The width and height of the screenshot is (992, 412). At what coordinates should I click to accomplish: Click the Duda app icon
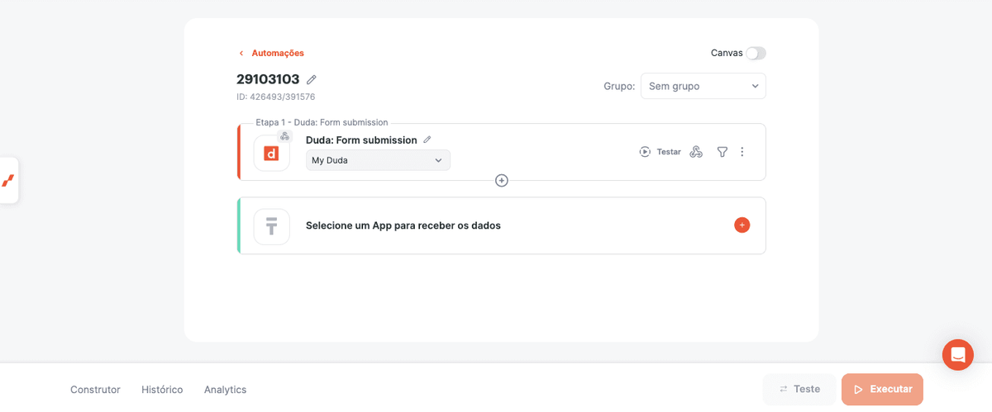(271, 153)
